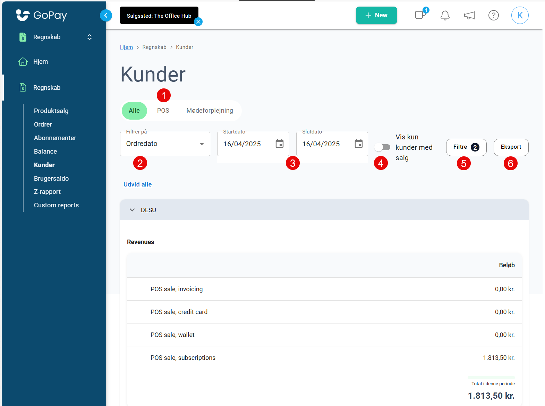Open the Filtre button
The image size is (545, 406).
[x=466, y=147]
